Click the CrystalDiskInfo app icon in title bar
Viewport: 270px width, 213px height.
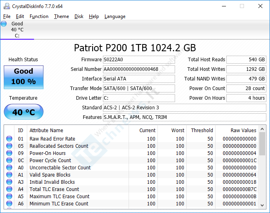[7, 6]
